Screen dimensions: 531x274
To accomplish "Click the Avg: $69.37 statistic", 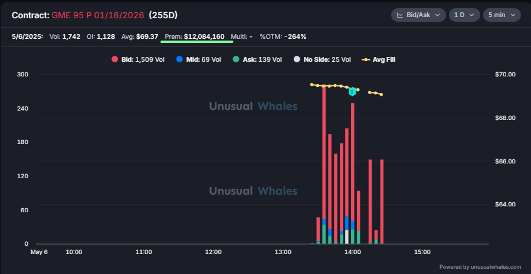I will click(x=140, y=36).
